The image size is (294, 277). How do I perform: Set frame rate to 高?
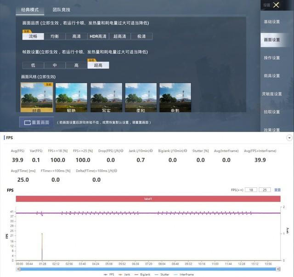(x=76, y=65)
